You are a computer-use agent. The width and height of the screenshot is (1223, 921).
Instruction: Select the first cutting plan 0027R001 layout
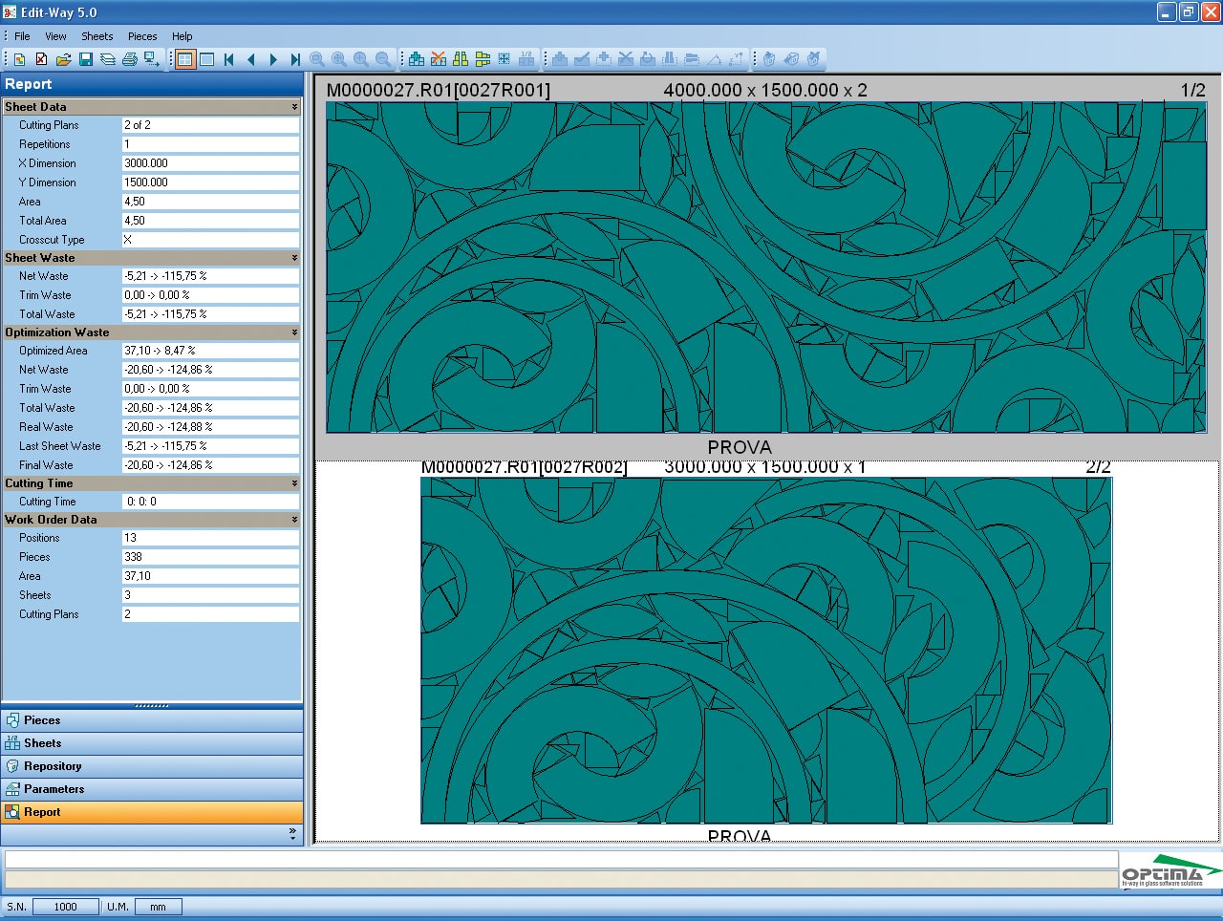click(766, 267)
